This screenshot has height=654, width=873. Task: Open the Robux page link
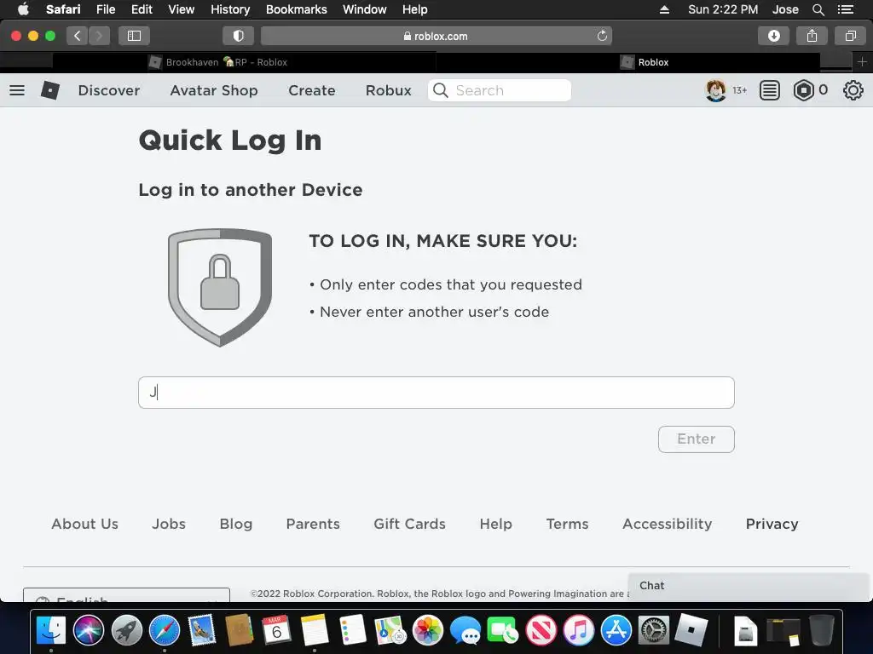388,90
